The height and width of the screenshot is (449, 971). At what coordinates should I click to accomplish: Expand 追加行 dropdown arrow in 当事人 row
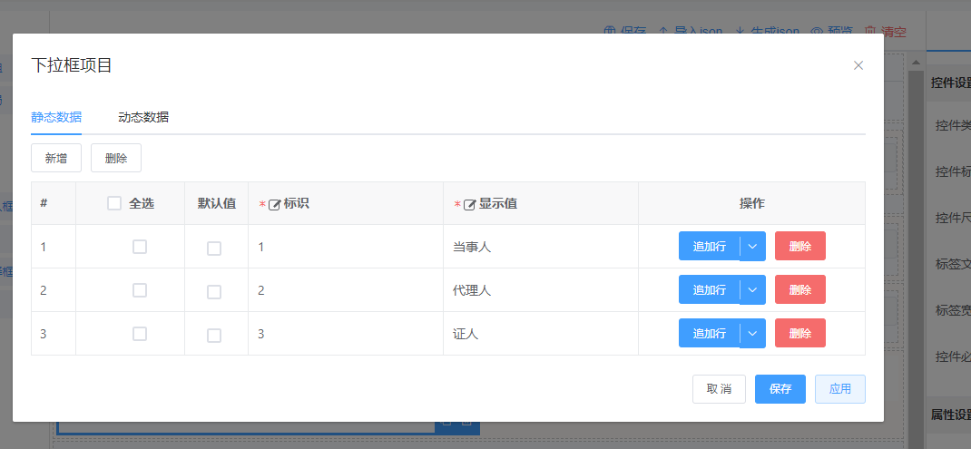pyautogui.click(x=753, y=246)
